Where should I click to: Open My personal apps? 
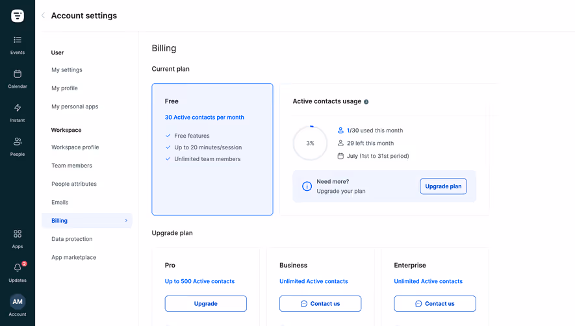(75, 107)
